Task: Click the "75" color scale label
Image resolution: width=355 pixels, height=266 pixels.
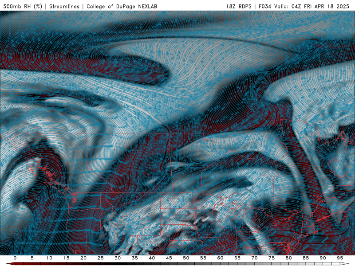Action: click(x=272, y=258)
